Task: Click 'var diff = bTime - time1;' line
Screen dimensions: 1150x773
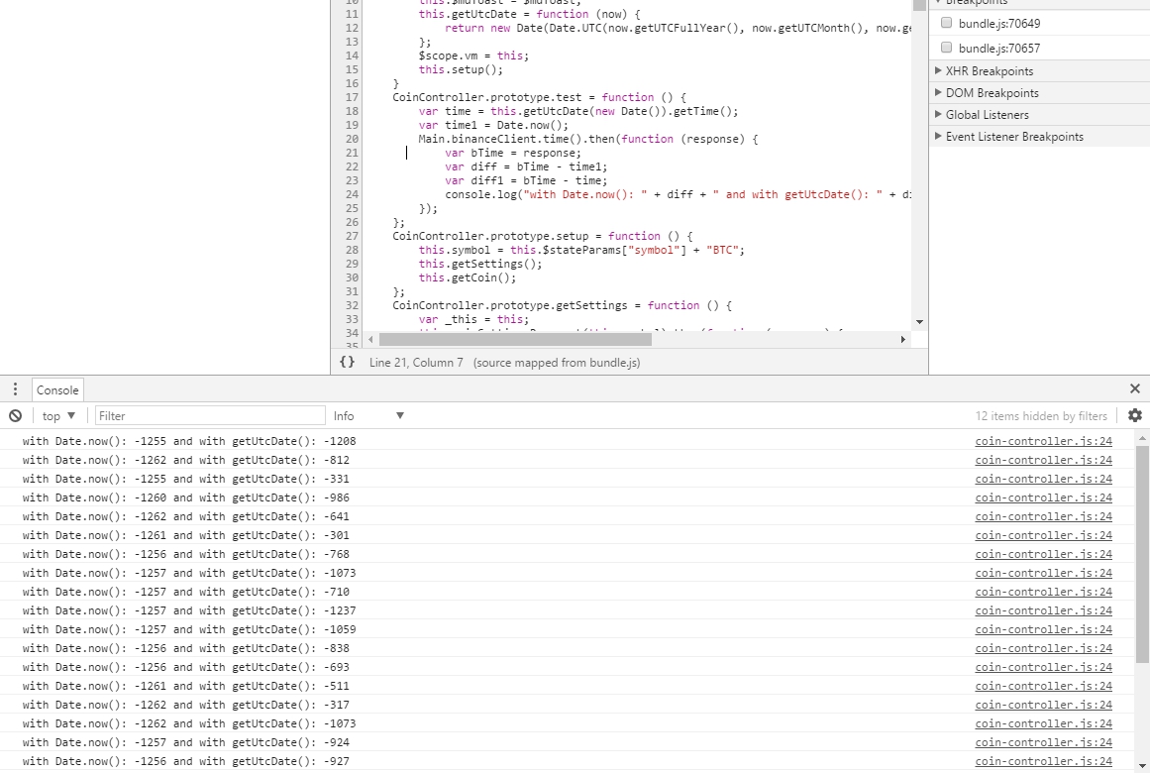Action: pyautogui.click(x=526, y=166)
